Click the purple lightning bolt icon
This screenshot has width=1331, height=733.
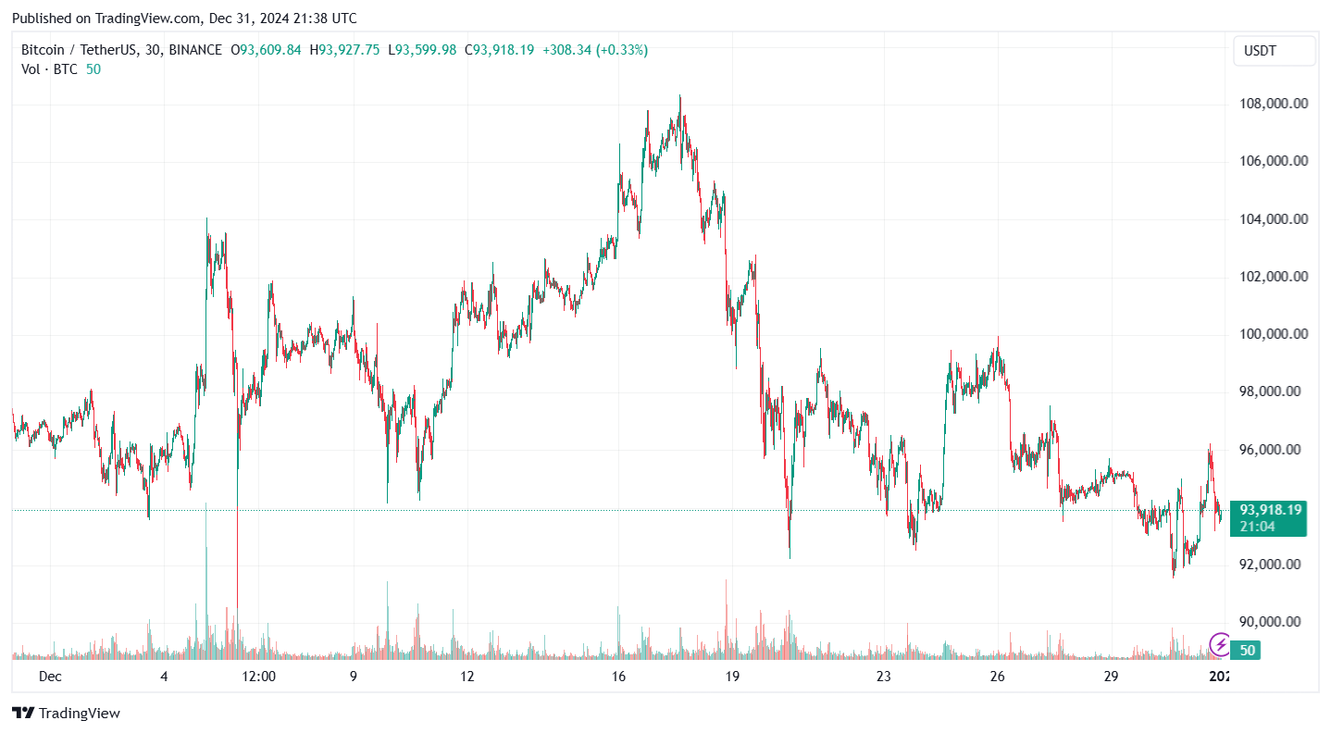click(1221, 644)
